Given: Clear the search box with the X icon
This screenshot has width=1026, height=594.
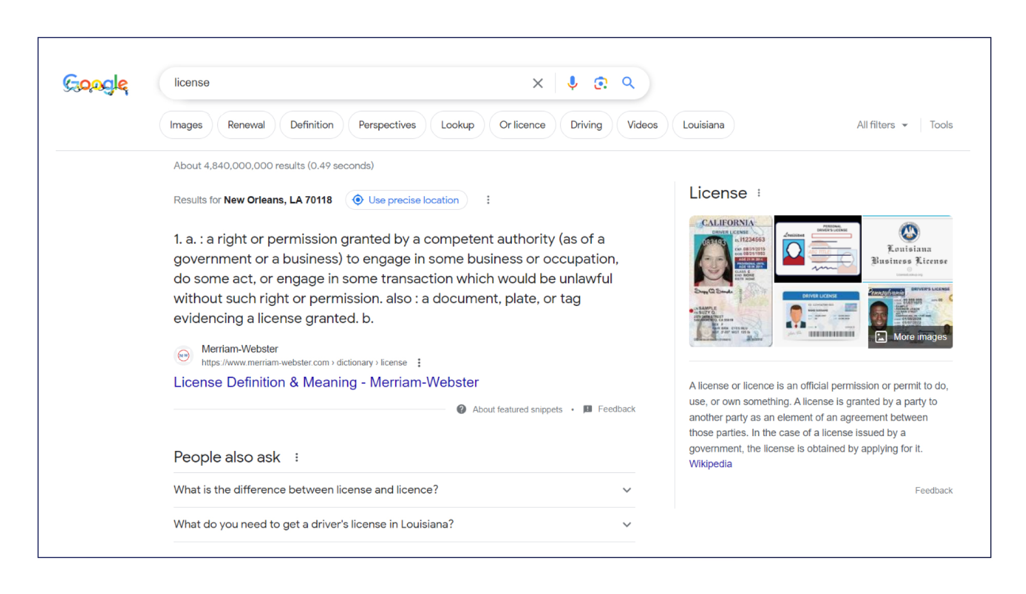Looking at the screenshot, I should tap(537, 83).
